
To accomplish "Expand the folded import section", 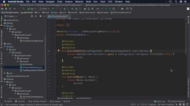I will click(x=68, y=25).
